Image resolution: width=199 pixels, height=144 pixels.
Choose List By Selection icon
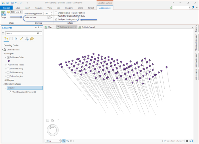coord(16,39)
